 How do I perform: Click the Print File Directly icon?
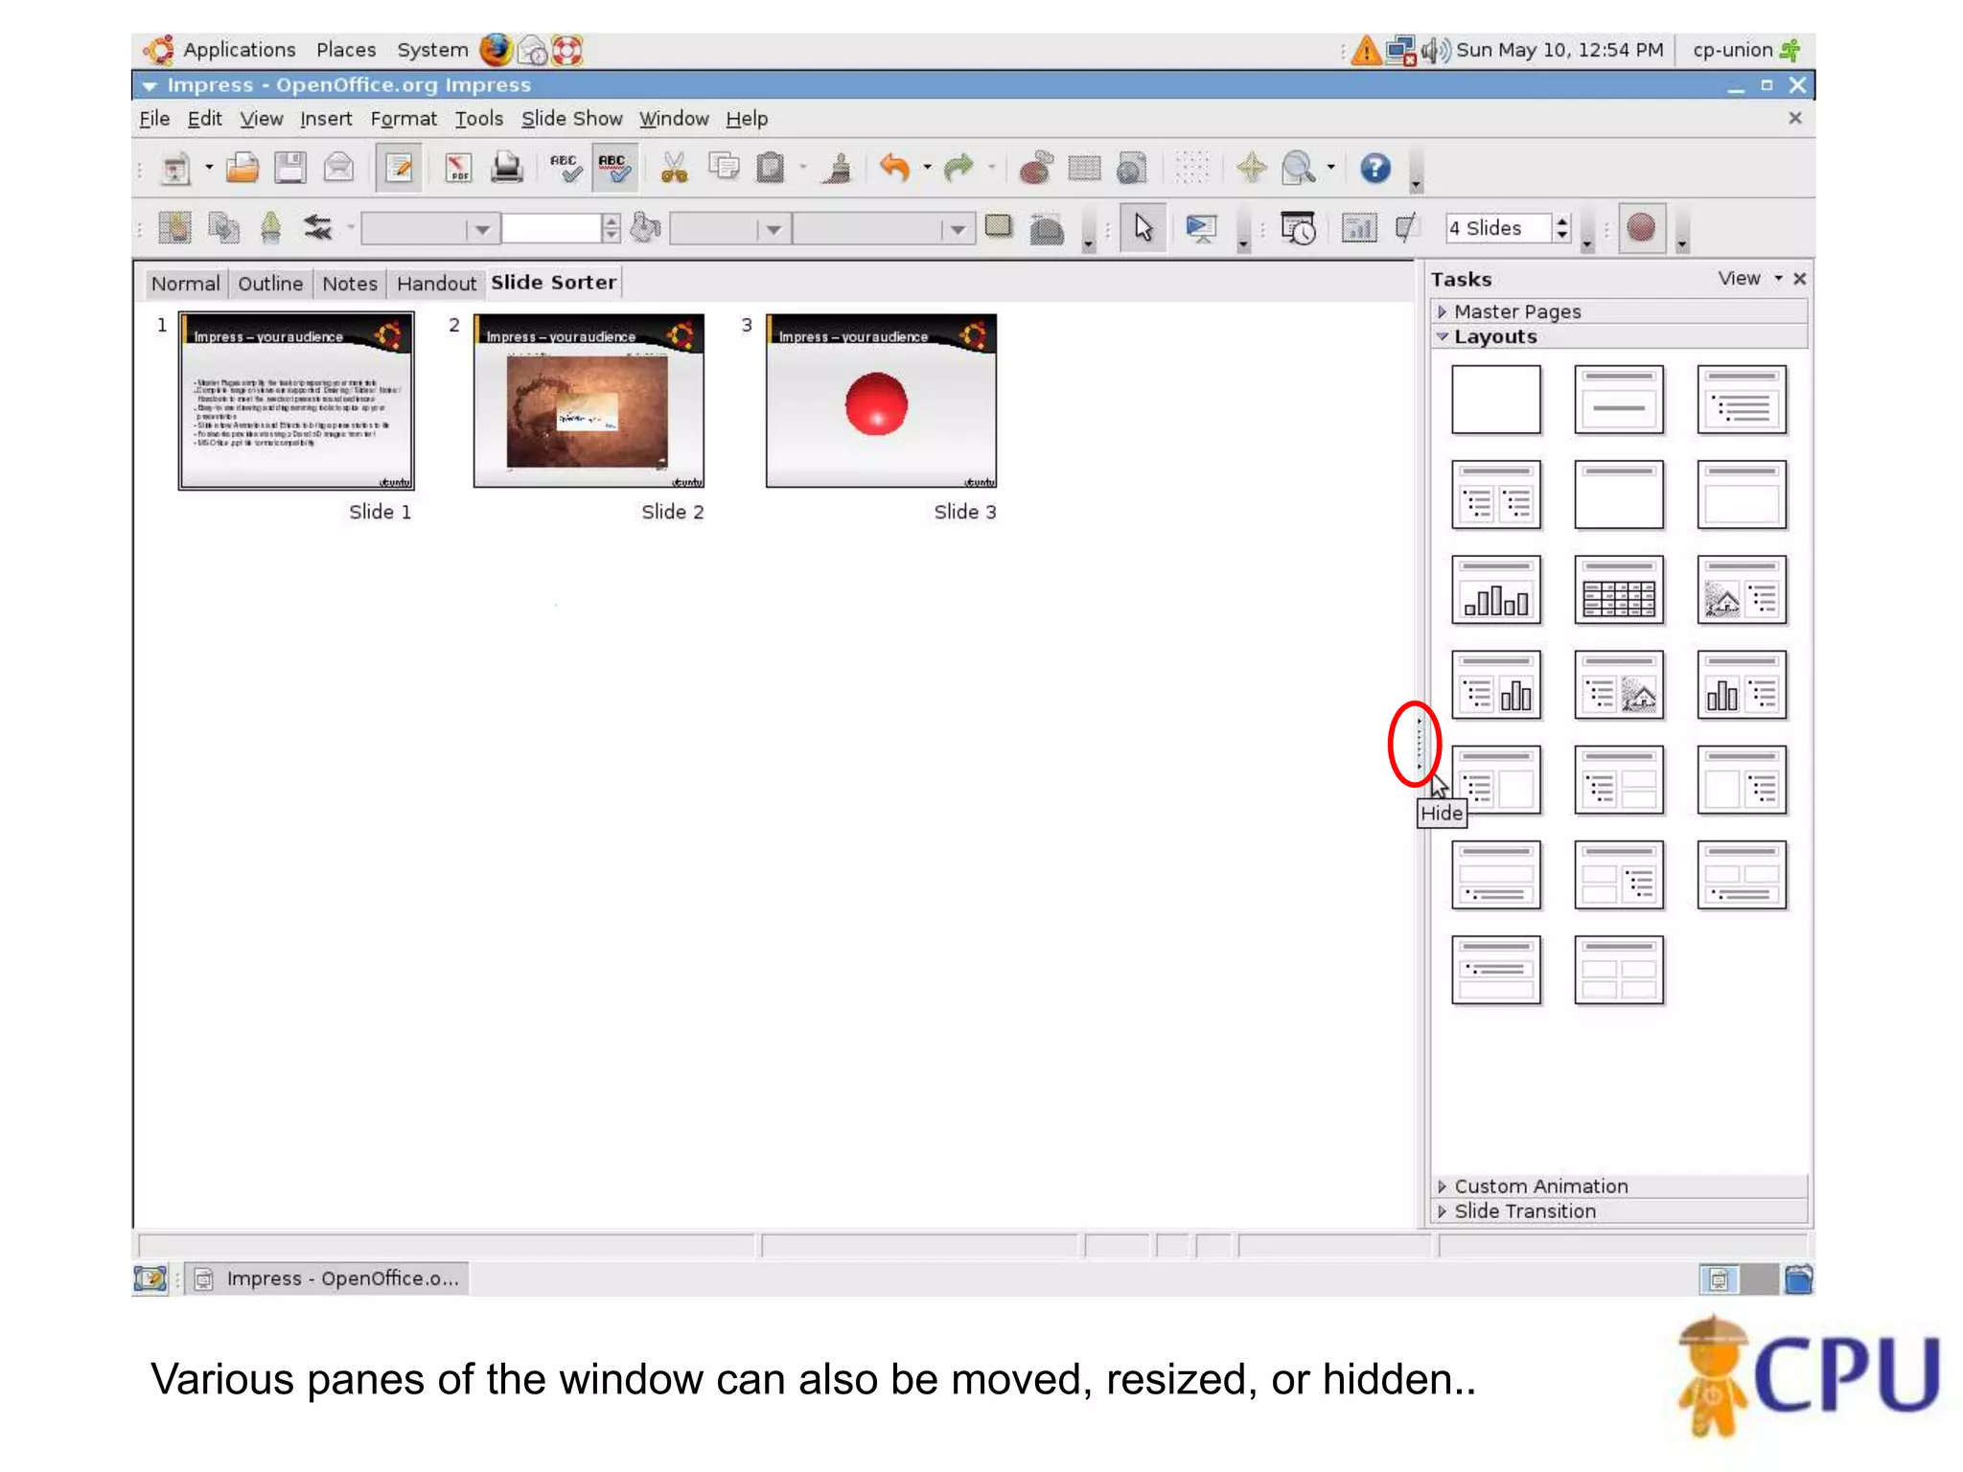[x=506, y=169]
